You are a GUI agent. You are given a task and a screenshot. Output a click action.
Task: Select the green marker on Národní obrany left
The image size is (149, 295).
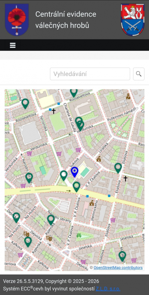29,178
